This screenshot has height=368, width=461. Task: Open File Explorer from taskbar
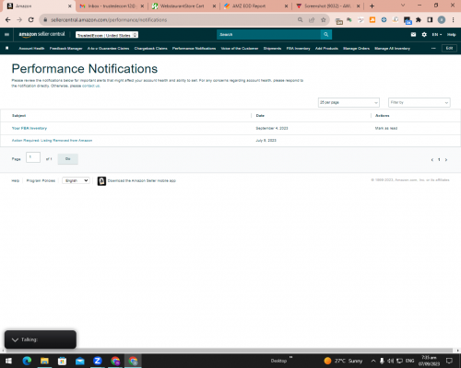coord(44,361)
